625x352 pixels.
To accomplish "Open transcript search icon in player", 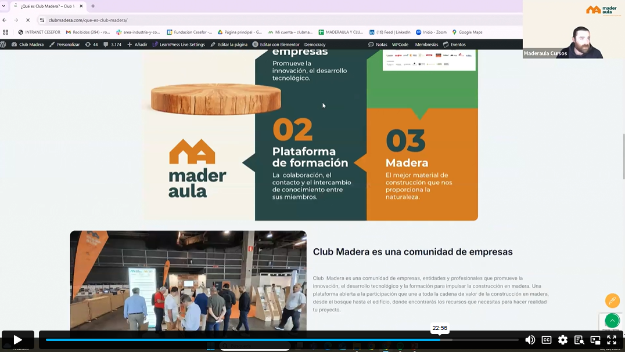I will [579, 340].
